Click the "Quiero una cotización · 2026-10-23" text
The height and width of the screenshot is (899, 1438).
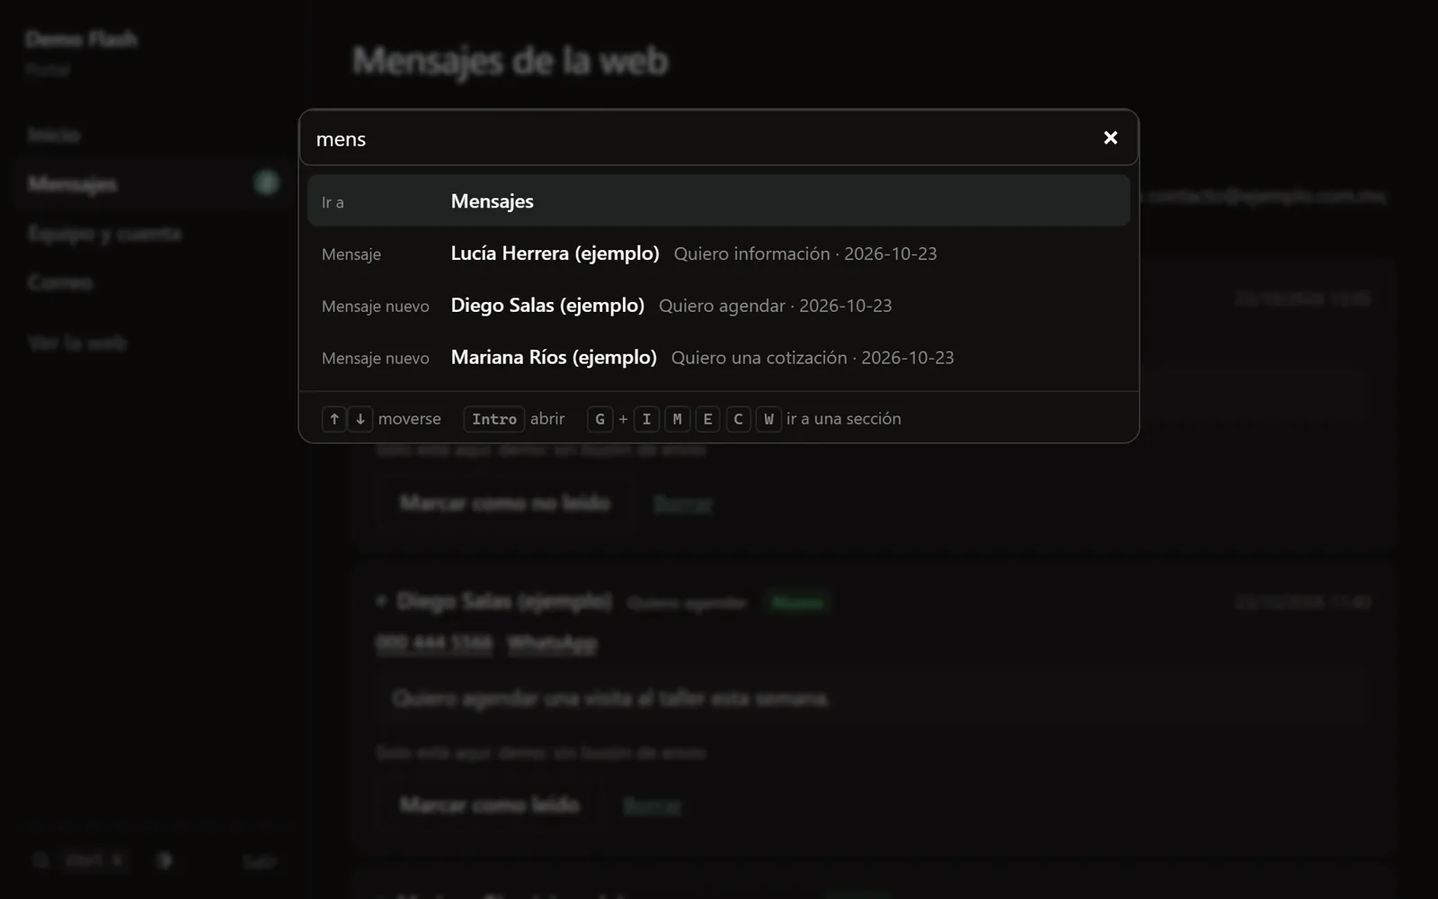tap(812, 359)
